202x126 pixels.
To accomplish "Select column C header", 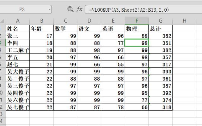I will pos(65,21).
